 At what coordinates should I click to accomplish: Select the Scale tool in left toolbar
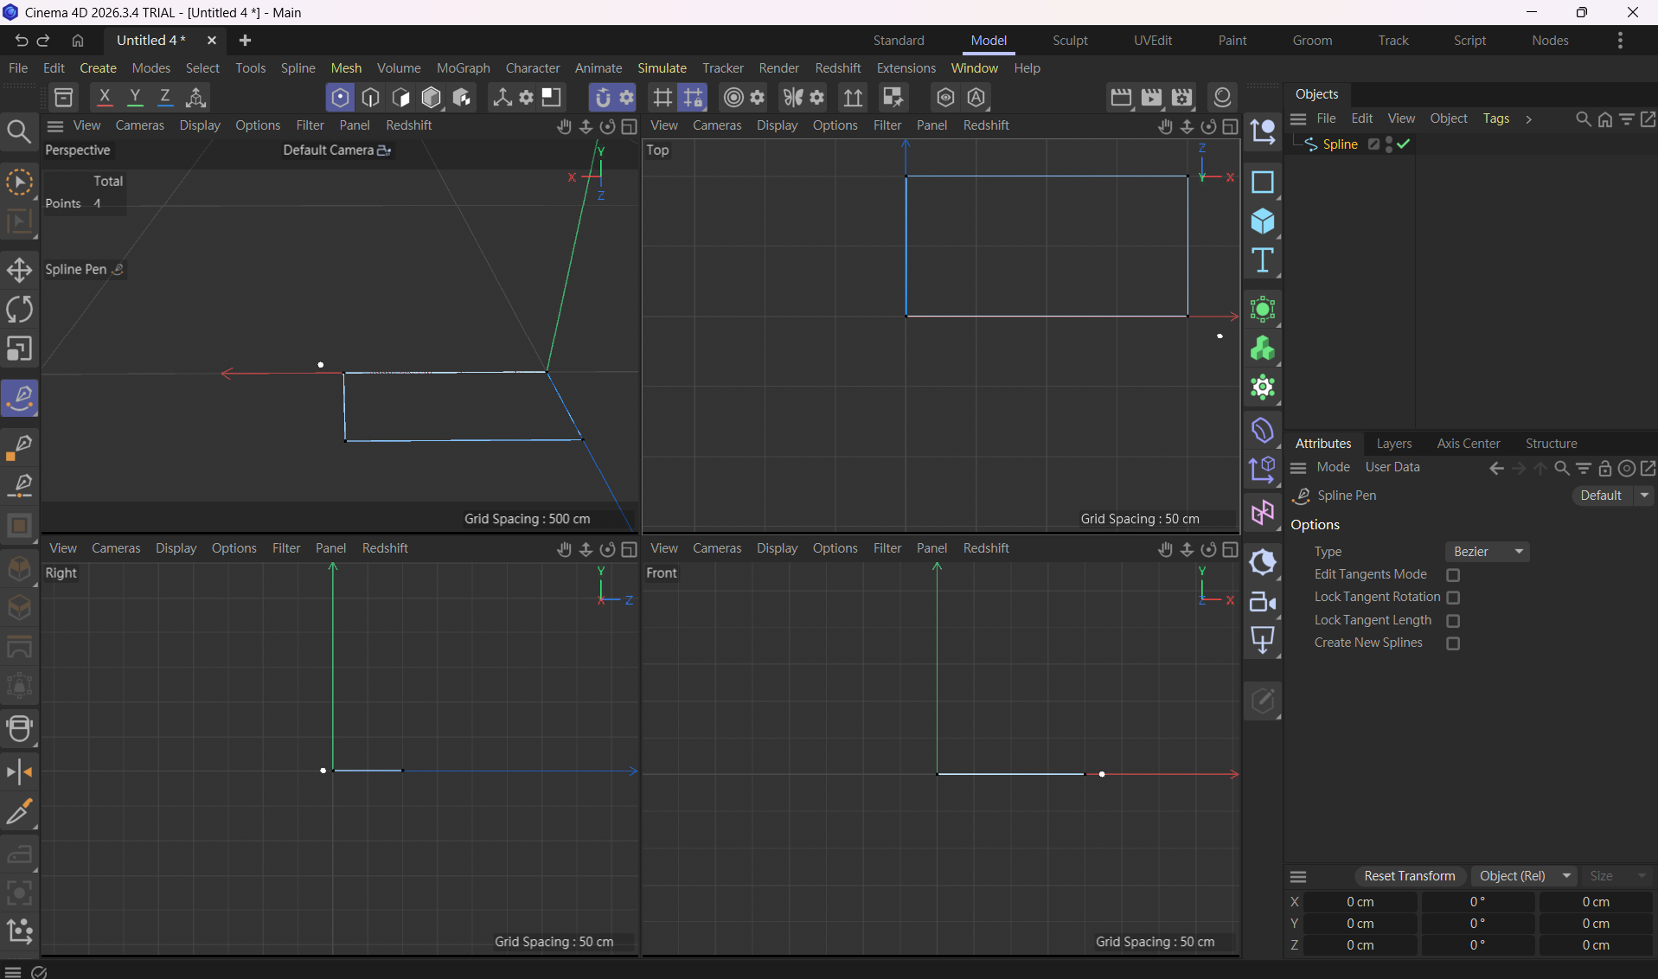[20, 349]
